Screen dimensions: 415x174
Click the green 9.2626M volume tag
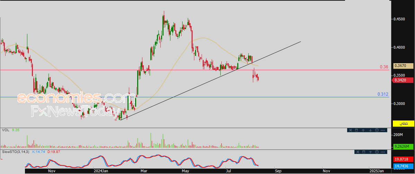[403, 147]
